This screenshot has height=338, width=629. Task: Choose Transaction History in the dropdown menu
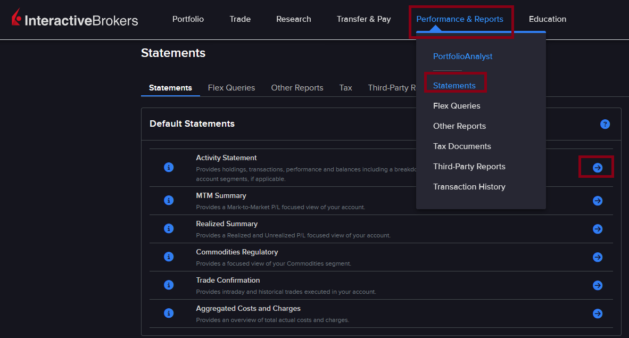click(x=469, y=187)
